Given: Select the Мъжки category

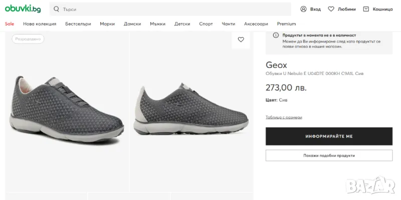Looking at the screenshot, I should (x=157, y=23).
